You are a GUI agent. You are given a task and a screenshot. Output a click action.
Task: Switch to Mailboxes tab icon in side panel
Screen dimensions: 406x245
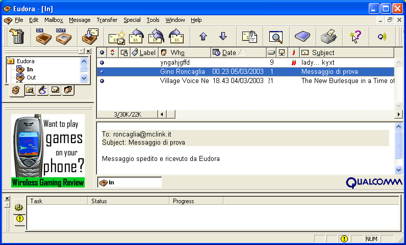click(16, 90)
